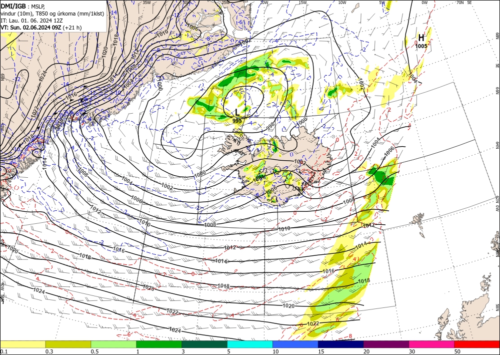Click the 'DMI/IGB' title text
This screenshot has height=355, width=500.
13,6
